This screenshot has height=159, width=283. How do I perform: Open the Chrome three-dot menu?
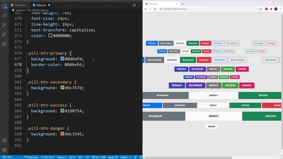tap(281, 9)
